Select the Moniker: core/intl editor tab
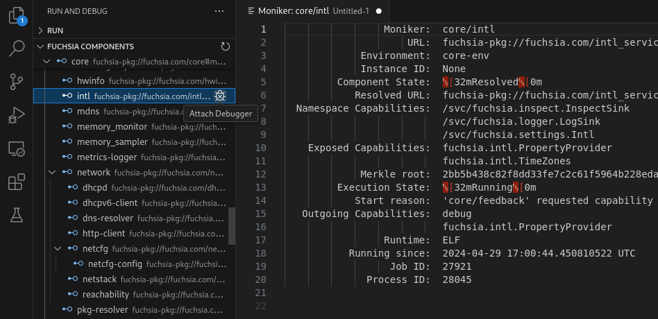Viewport: 658px width, 319px height. click(x=312, y=11)
